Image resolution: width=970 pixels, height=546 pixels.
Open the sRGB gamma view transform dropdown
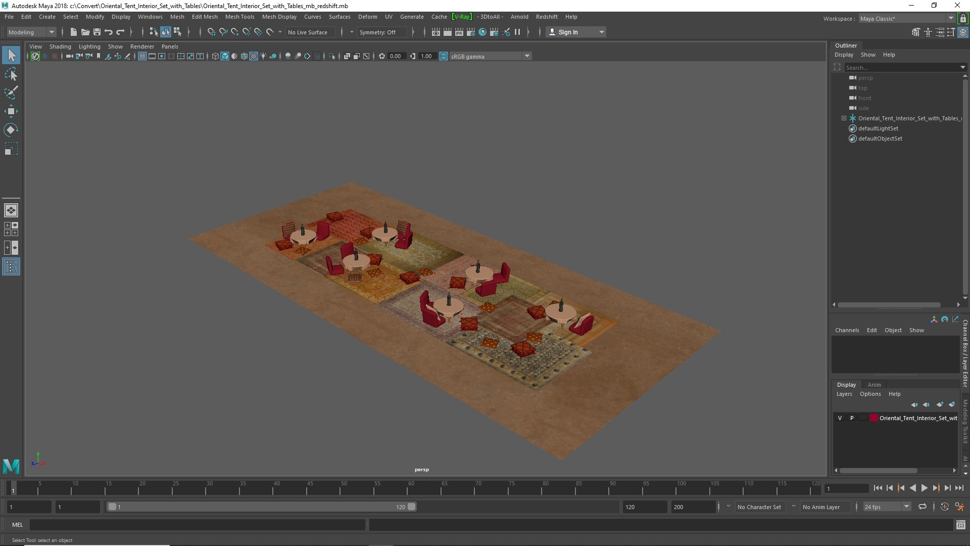pos(490,56)
